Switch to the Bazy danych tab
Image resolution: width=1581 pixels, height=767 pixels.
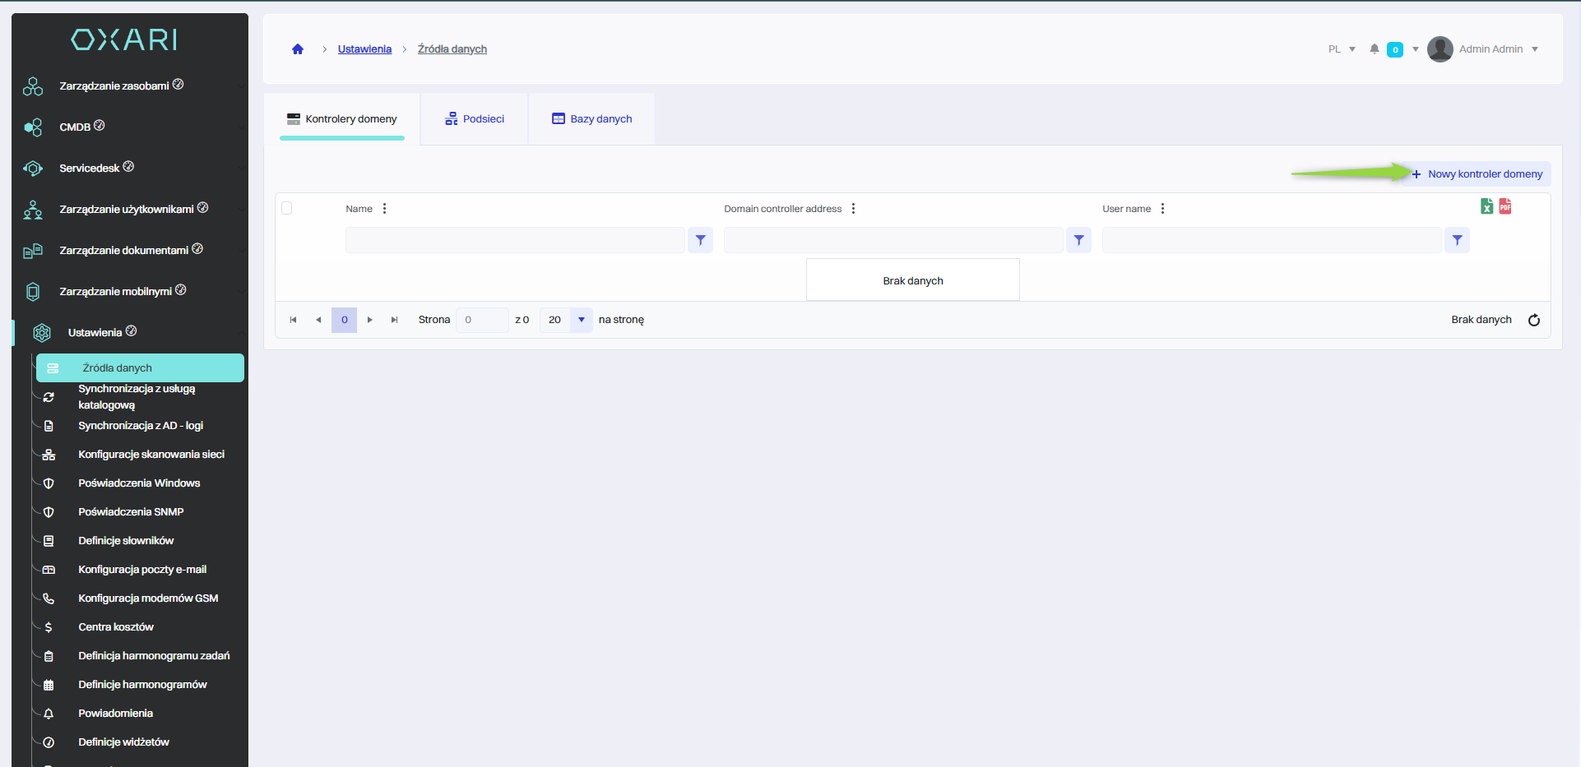592,119
